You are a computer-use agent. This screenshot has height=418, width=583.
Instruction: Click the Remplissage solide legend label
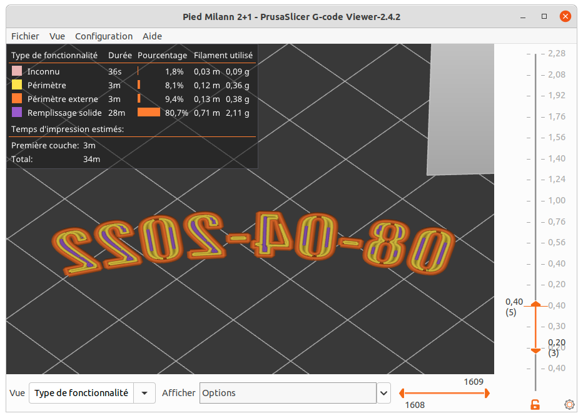click(64, 113)
